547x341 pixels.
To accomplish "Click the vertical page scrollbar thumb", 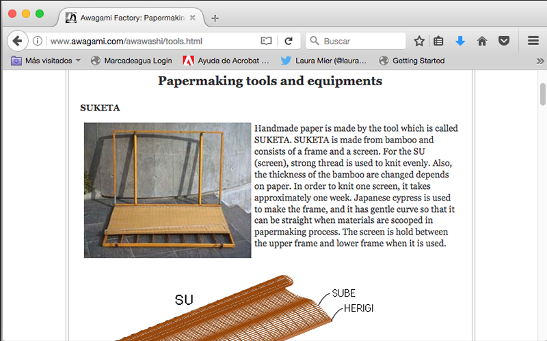I will (543, 93).
